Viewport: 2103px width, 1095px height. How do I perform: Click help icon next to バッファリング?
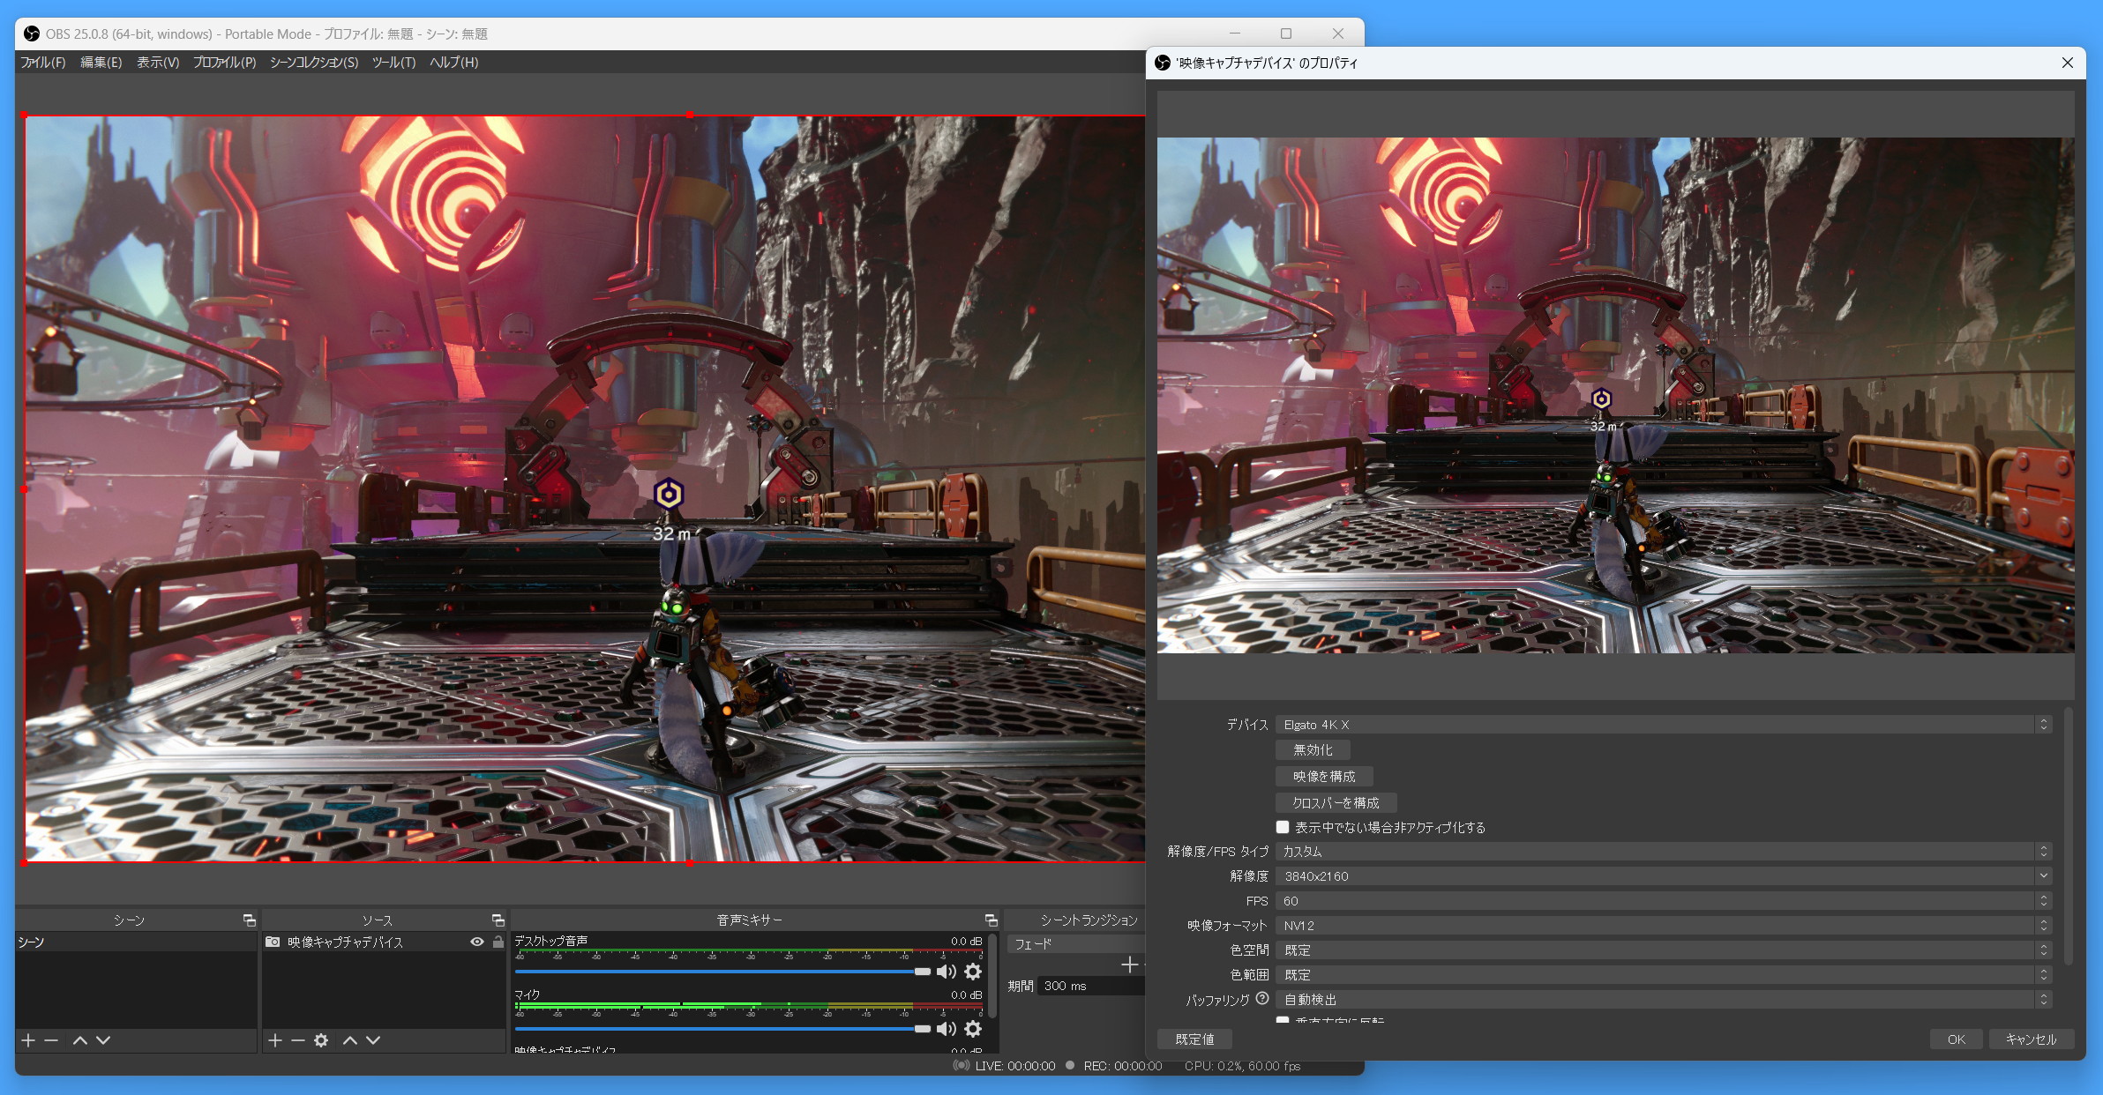point(1262,999)
